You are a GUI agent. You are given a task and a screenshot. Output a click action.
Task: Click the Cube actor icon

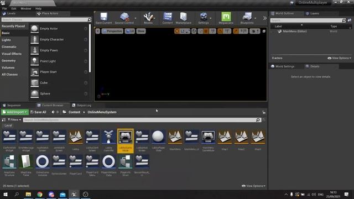pyautogui.click(x=34, y=83)
